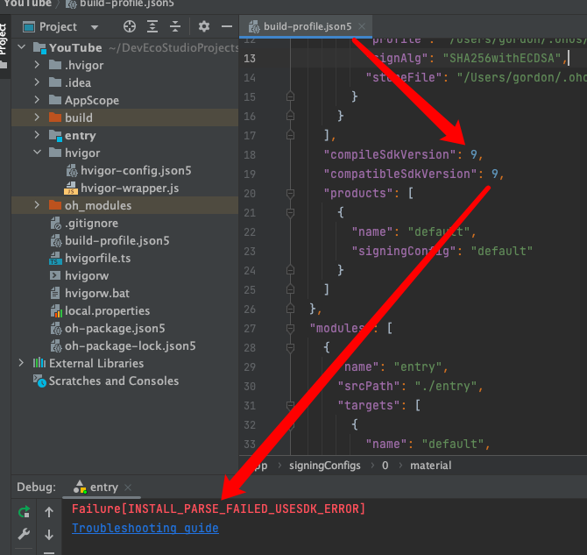Select the oh-package-lock.json5 file
The width and height of the screenshot is (587, 555).
click(x=131, y=346)
